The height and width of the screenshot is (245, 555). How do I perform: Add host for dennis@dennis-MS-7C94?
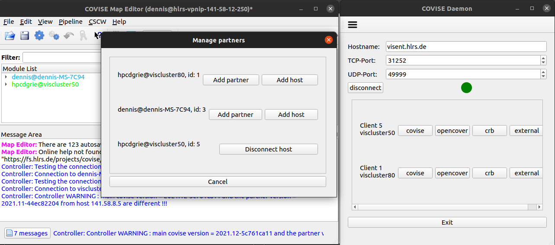point(291,114)
